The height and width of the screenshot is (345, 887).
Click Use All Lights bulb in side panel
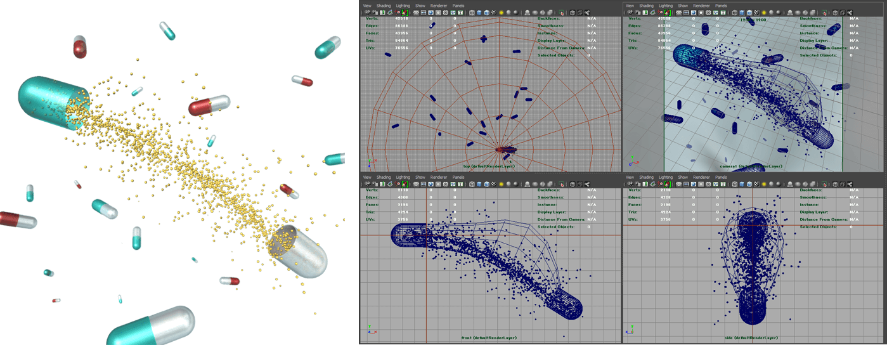(764, 184)
